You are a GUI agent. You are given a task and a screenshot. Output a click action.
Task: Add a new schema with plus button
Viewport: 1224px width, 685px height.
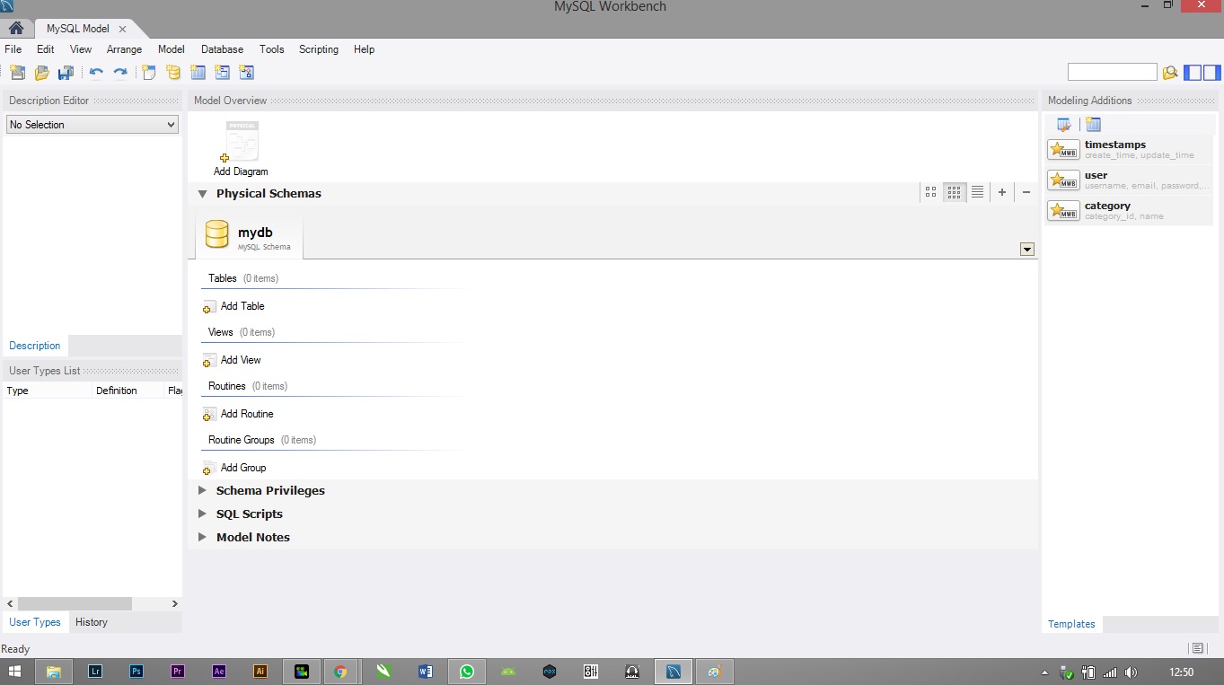1002,192
